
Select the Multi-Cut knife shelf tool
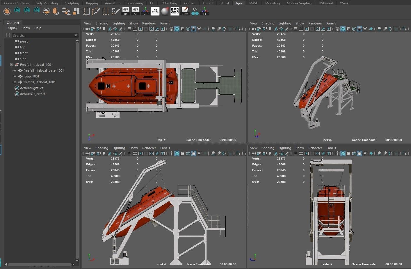pos(96,11)
